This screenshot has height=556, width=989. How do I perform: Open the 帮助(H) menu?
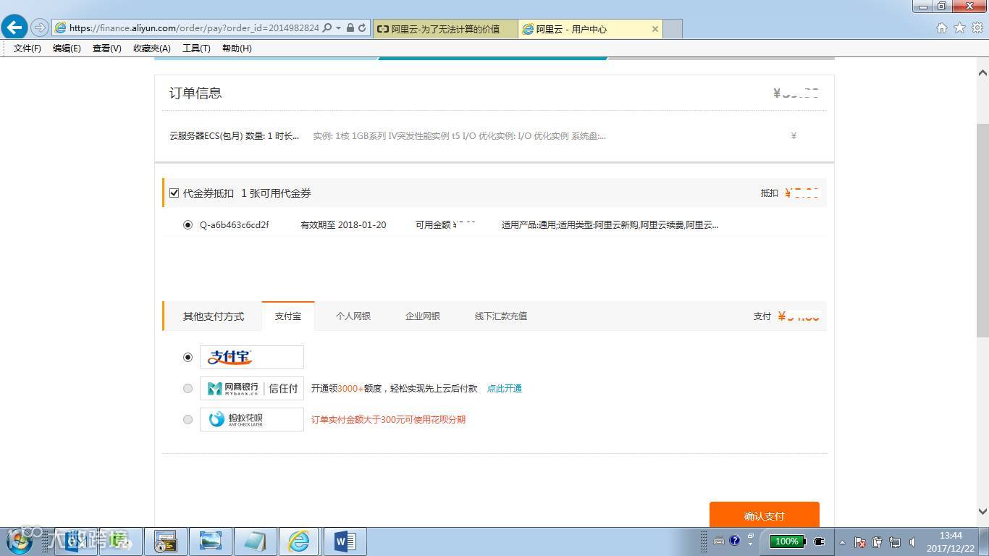pyautogui.click(x=237, y=49)
